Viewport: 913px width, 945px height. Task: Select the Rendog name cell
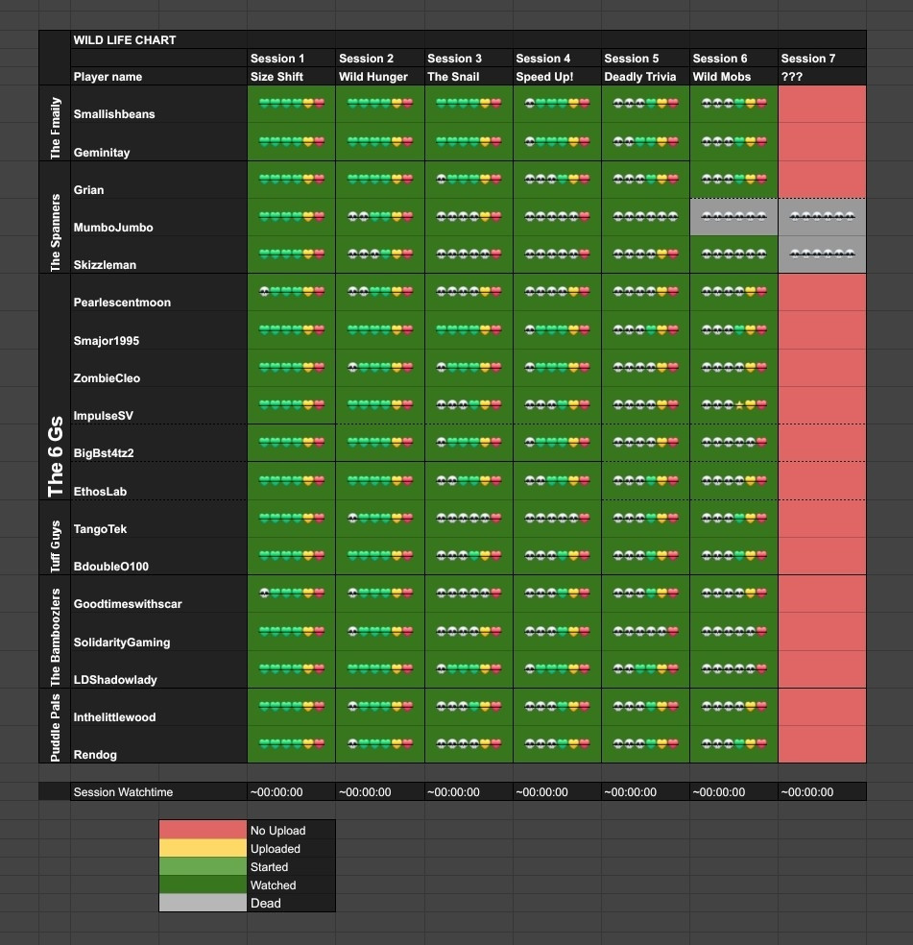coord(158,744)
